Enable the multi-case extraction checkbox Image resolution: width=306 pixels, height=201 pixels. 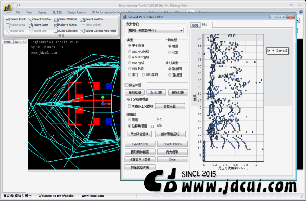pyautogui.click(x=129, y=106)
